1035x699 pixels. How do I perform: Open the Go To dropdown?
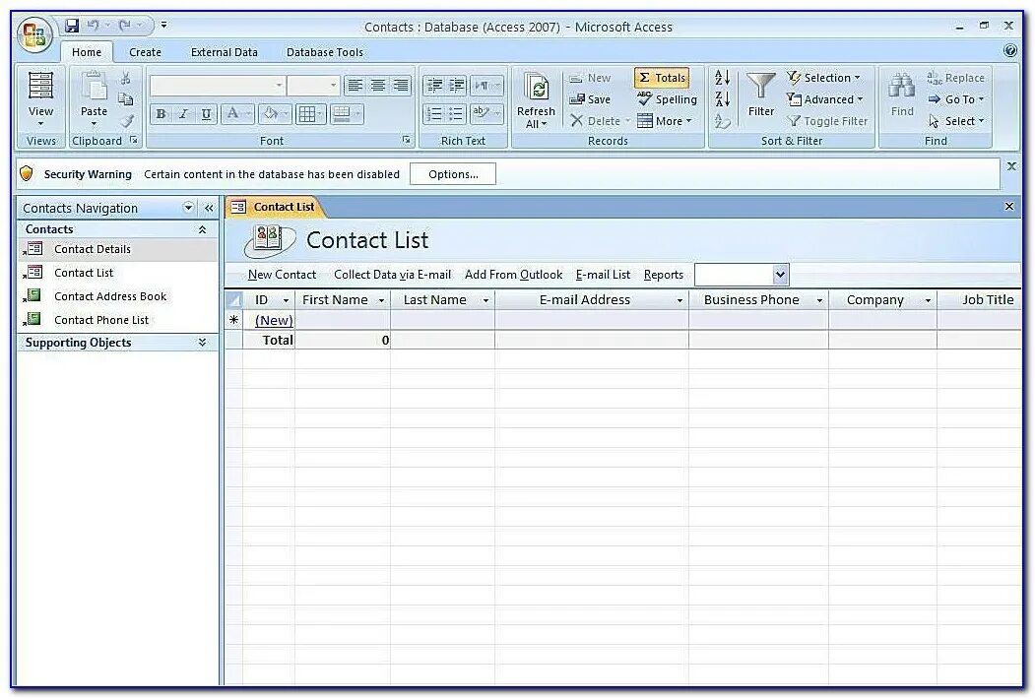(956, 99)
